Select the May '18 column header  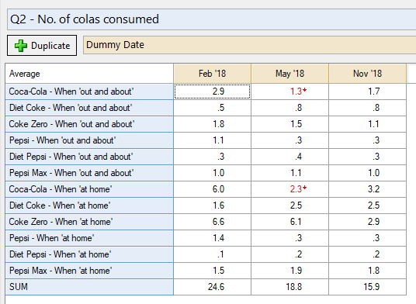click(x=289, y=74)
